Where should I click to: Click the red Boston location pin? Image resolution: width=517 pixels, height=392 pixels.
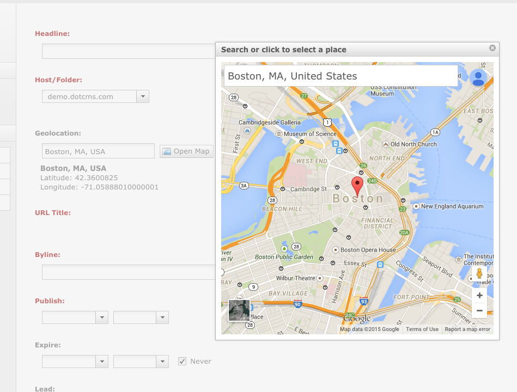357,186
